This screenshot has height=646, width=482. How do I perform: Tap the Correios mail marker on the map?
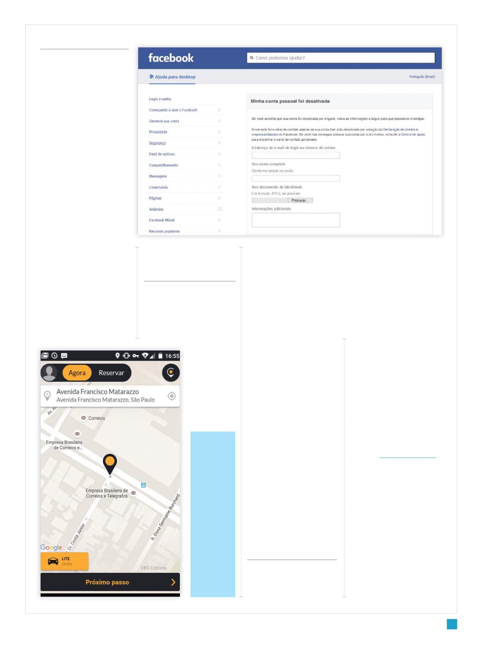tap(83, 418)
